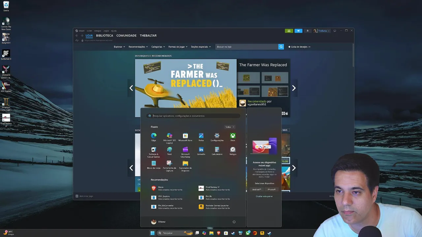The height and width of the screenshot is (237, 422).
Task: Open Edge from pinned apps
Action: pyautogui.click(x=154, y=137)
